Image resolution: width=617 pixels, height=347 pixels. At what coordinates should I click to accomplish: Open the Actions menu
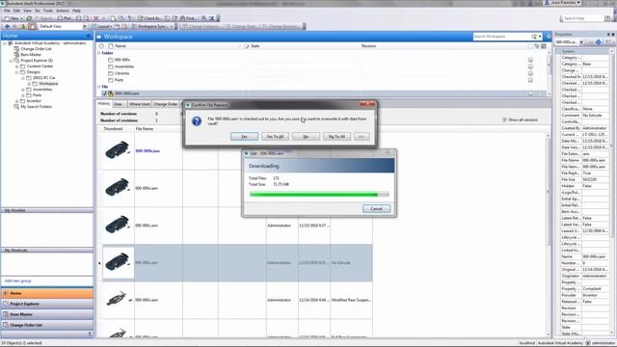pyautogui.click(x=63, y=11)
